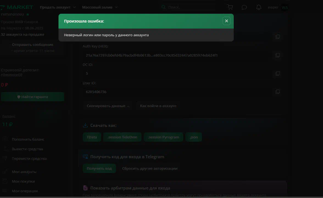Download the account as TData
This screenshot has height=198, width=323.
[92, 137]
